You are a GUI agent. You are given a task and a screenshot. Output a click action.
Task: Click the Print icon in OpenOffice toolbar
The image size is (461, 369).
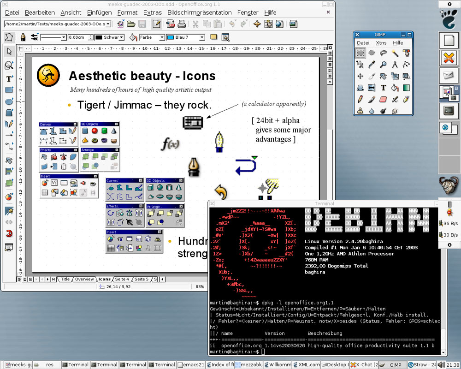182,24
